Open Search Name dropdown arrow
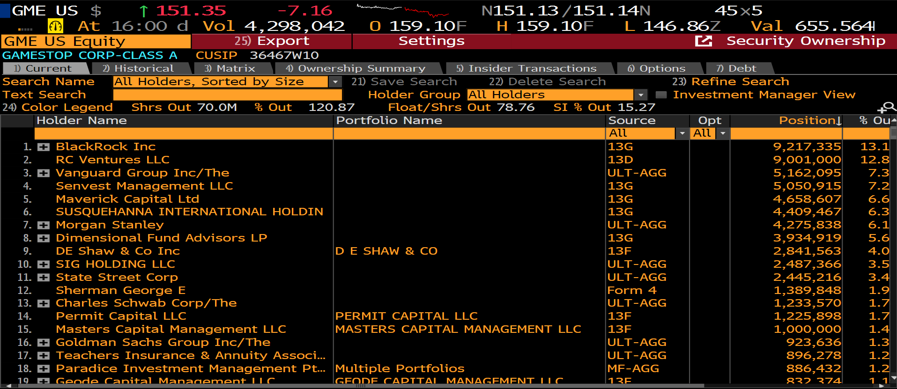 335,82
